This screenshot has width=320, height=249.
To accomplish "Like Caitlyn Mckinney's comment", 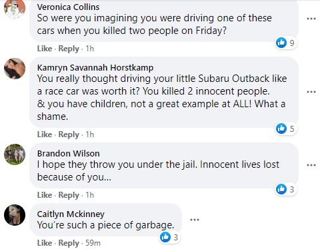I will point(45,243).
